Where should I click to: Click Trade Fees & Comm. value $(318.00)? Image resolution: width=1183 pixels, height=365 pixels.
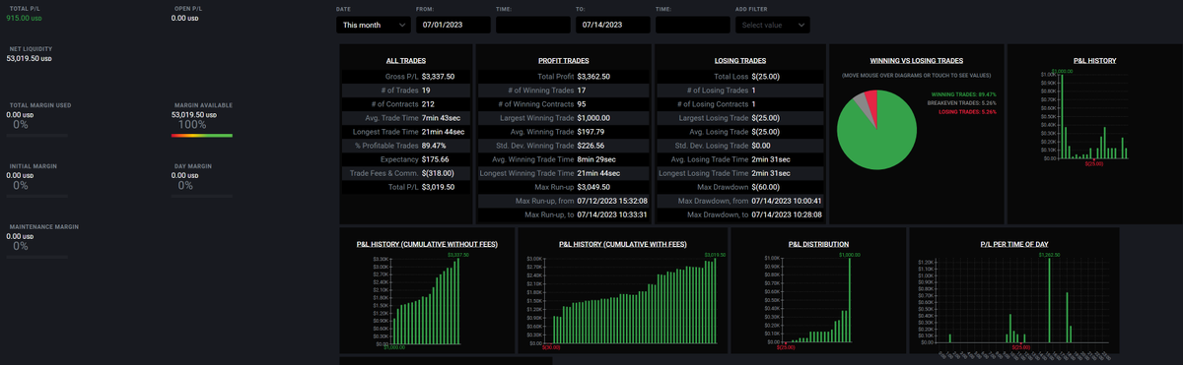point(437,172)
